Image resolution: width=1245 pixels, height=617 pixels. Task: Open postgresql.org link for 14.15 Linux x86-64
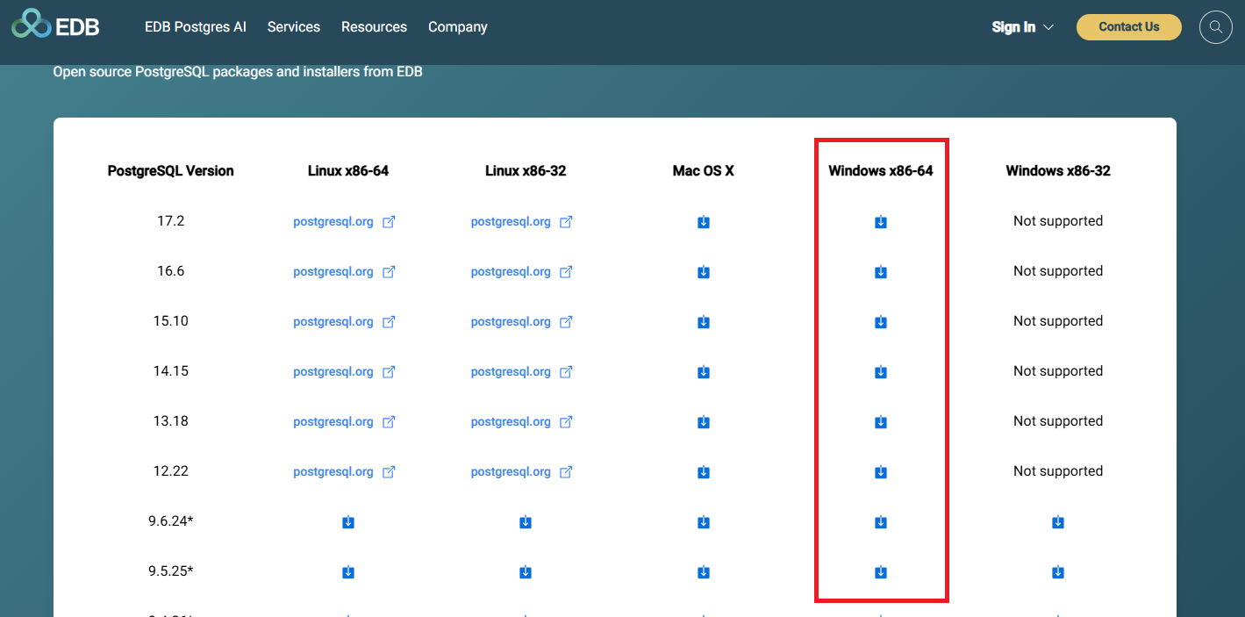click(x=344, y=372)
